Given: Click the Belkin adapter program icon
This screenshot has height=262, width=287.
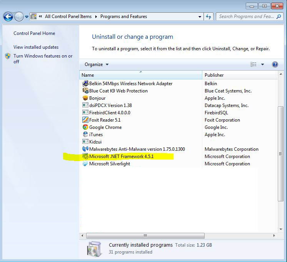Looking at the screenshot, I should (x=85, y=84).
